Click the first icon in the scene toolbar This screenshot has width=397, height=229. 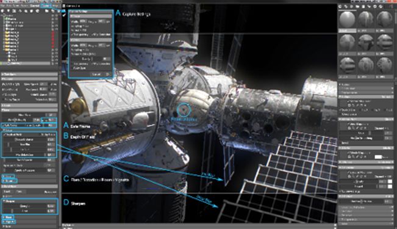click(x=2, y=11)
